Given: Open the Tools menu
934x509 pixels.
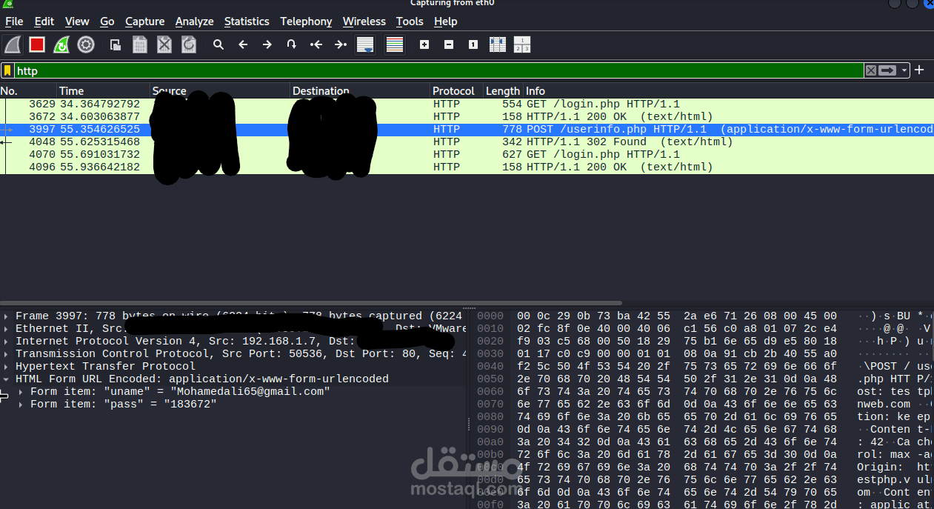Looking at the screenshot, I should coord(410,21).
